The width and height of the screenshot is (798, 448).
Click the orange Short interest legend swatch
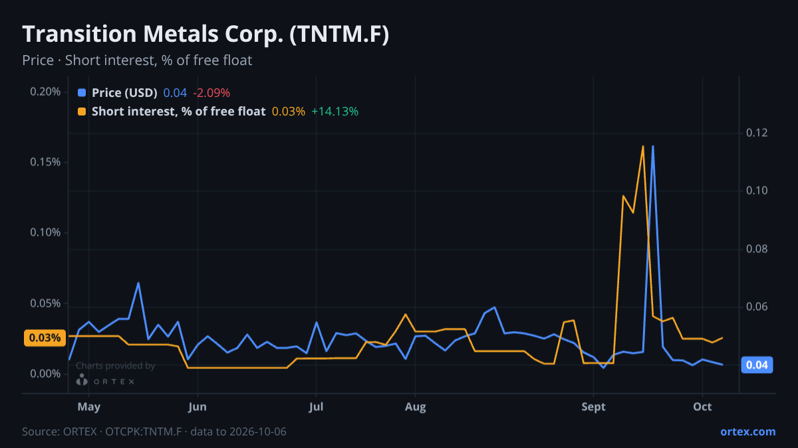click(82, 112)
